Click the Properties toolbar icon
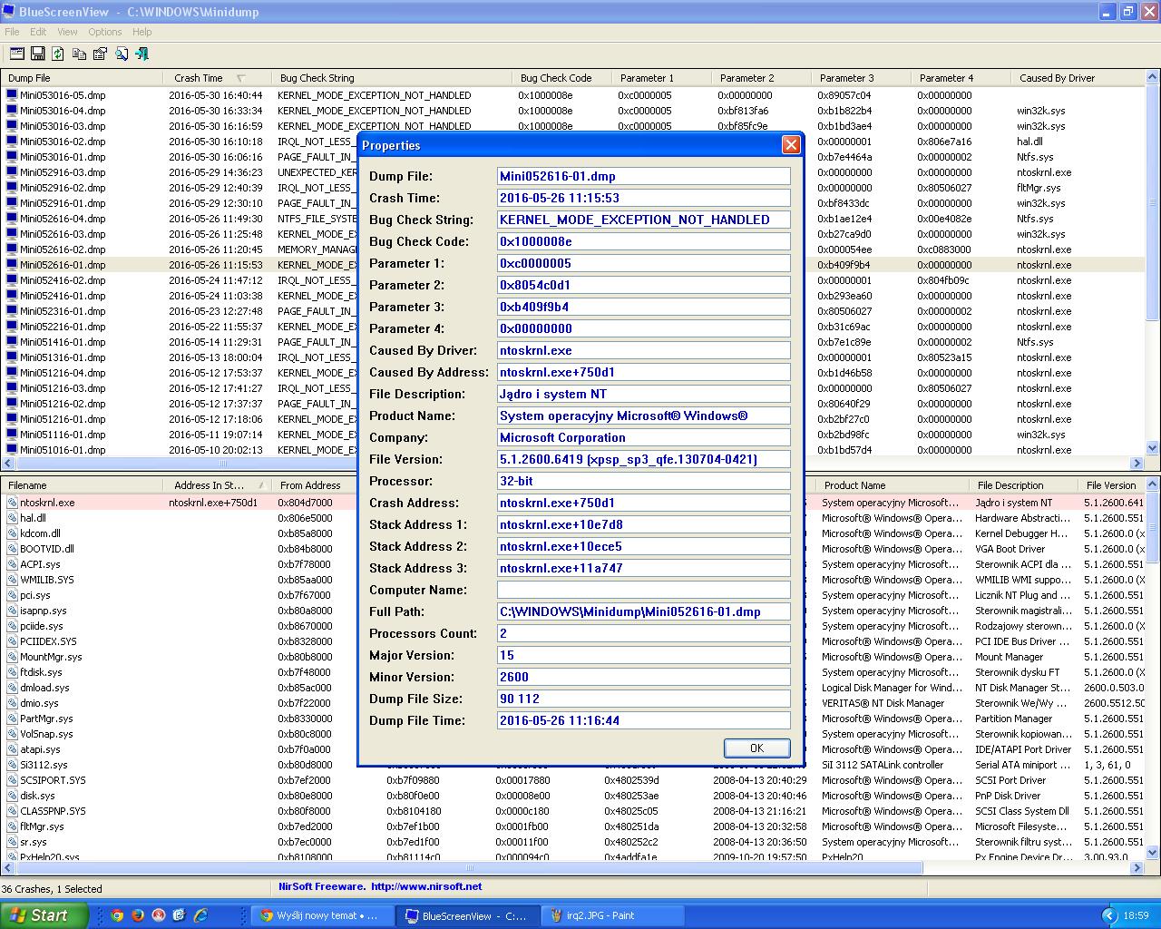The width and height of the screenshot is (1161, 929). [100, 54]
